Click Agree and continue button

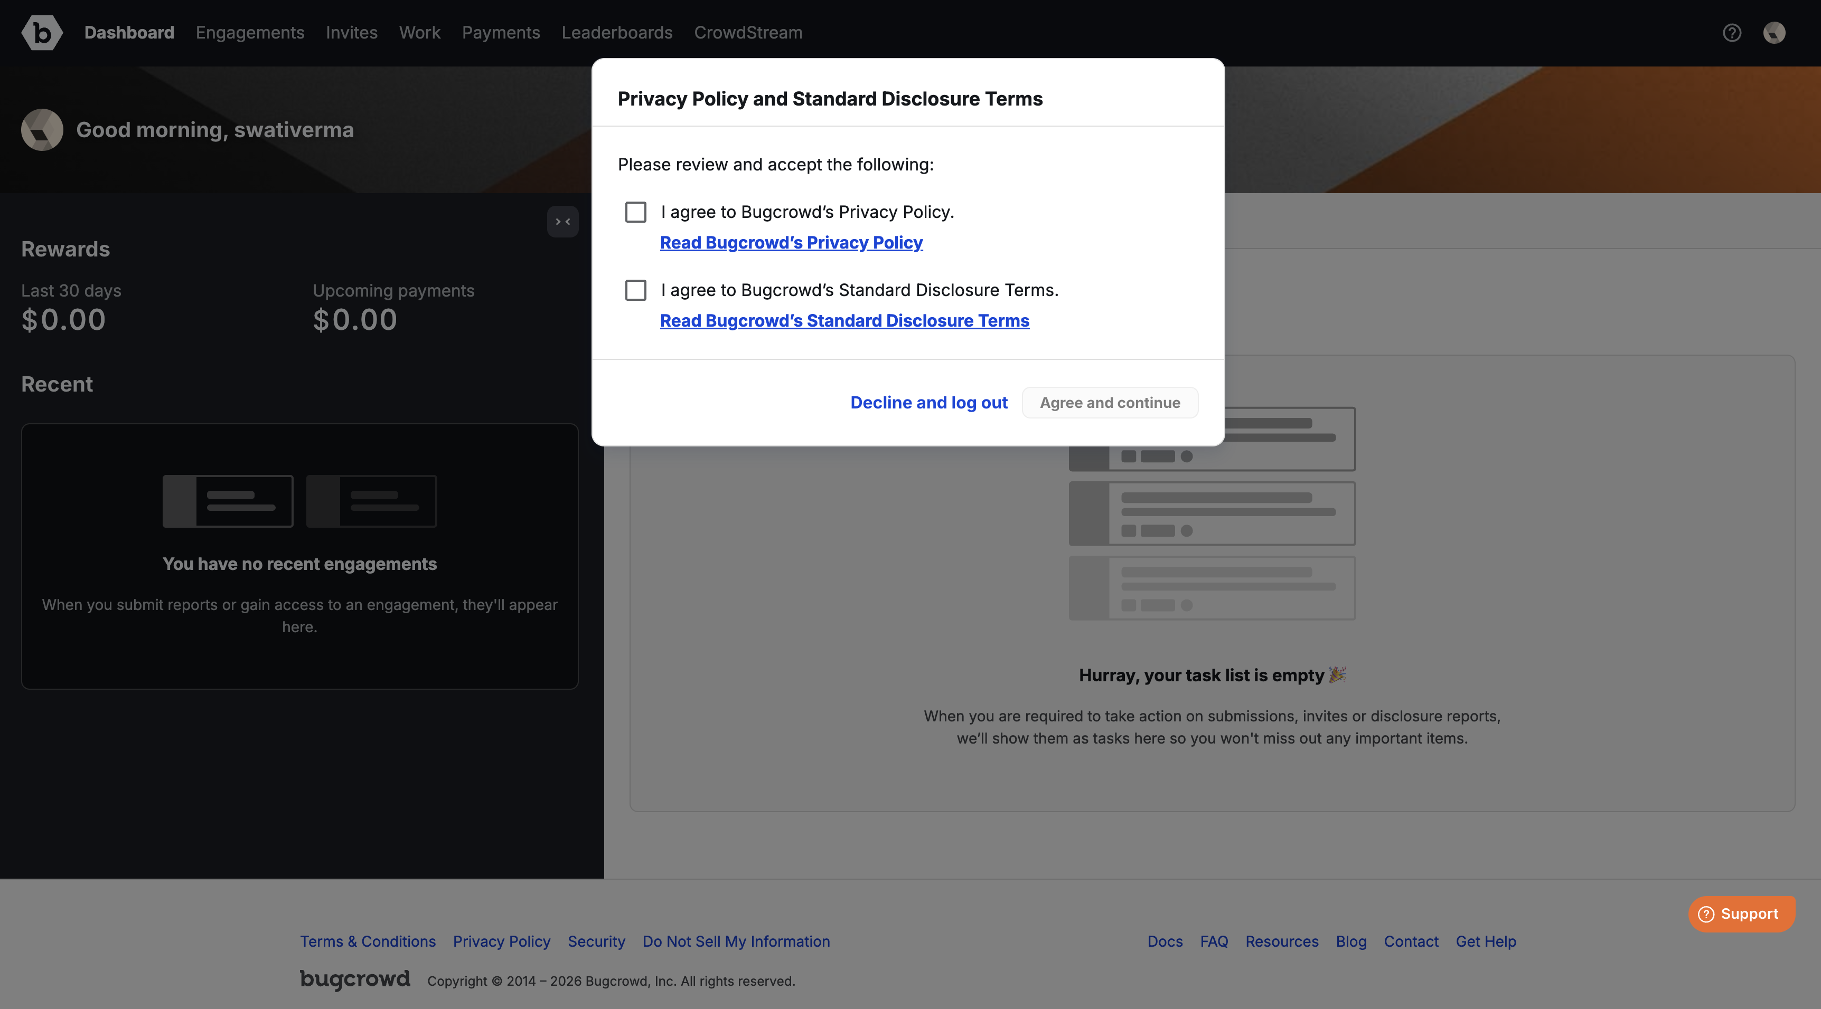[x=1110, y=402]
